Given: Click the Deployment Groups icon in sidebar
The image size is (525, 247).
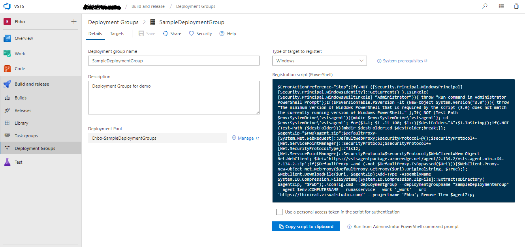Looking at the screenshot, I should coord(7,148).
